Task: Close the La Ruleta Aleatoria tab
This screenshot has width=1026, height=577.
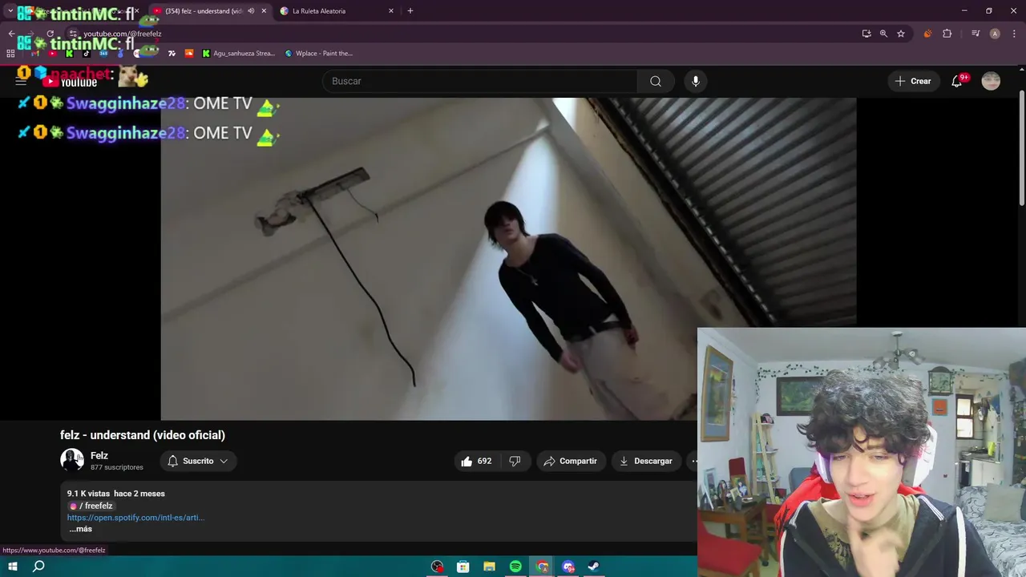Action: [x=391, y=11]
